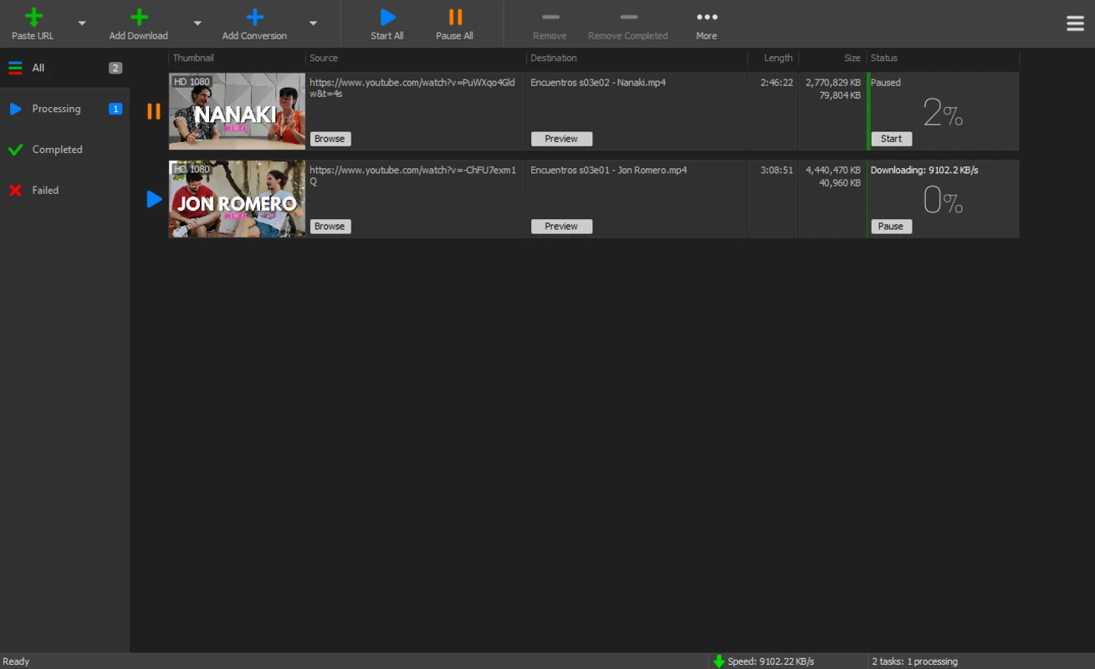Open the hamburger main menu
Viewport: 1095px width, 669px height.
coord(1076,23)
